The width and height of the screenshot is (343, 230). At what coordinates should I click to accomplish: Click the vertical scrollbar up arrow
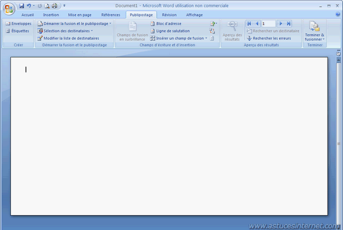(x=338, y=60)
